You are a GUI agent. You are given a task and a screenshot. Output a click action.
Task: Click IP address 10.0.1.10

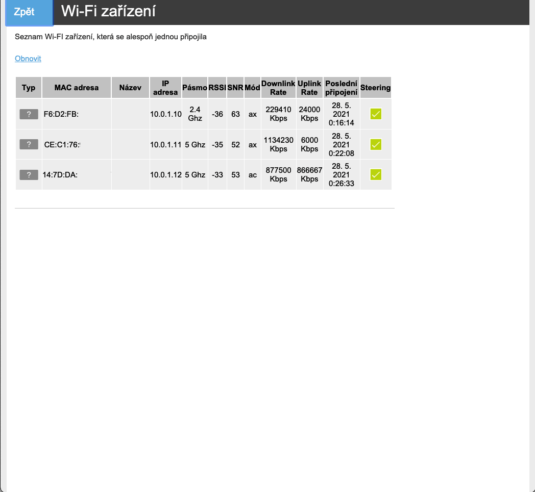[166, 114]
